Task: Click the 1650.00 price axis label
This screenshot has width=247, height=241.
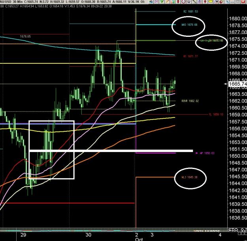Action: point(238,156)
